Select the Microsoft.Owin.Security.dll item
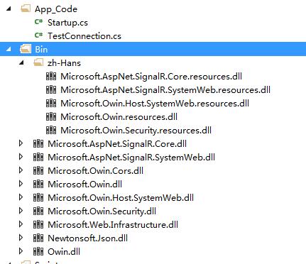Viewport: 306px width, 264px height. point(102,211)
